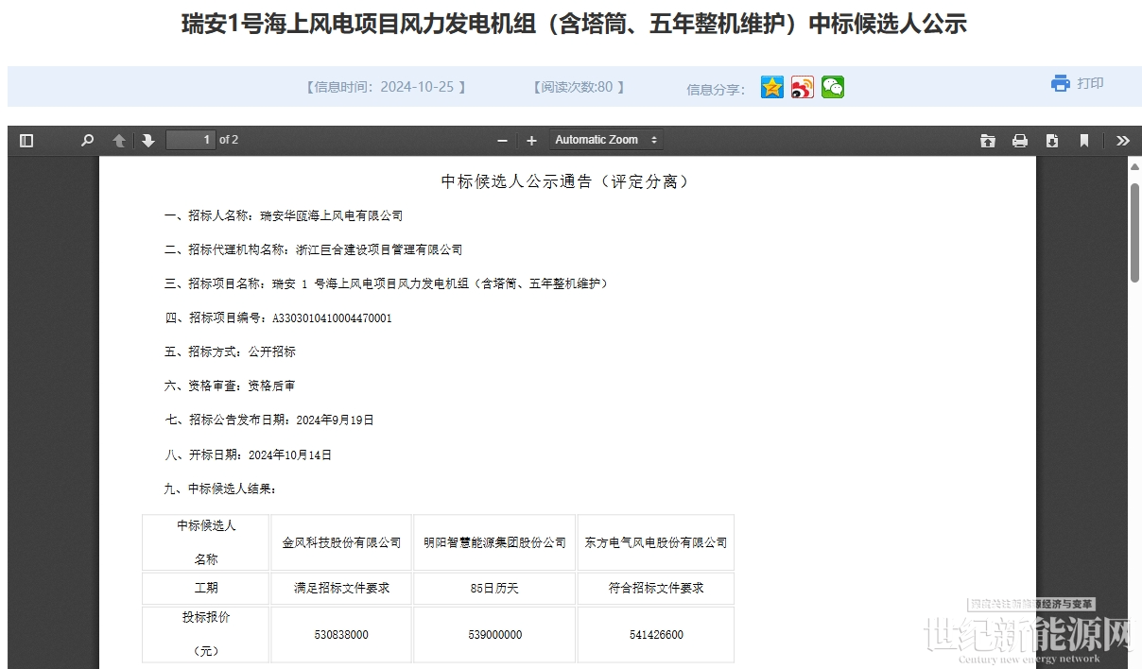Click the 阅读次数:80 text
Screen dimensions: 1142x669
(x=579, y=87)
